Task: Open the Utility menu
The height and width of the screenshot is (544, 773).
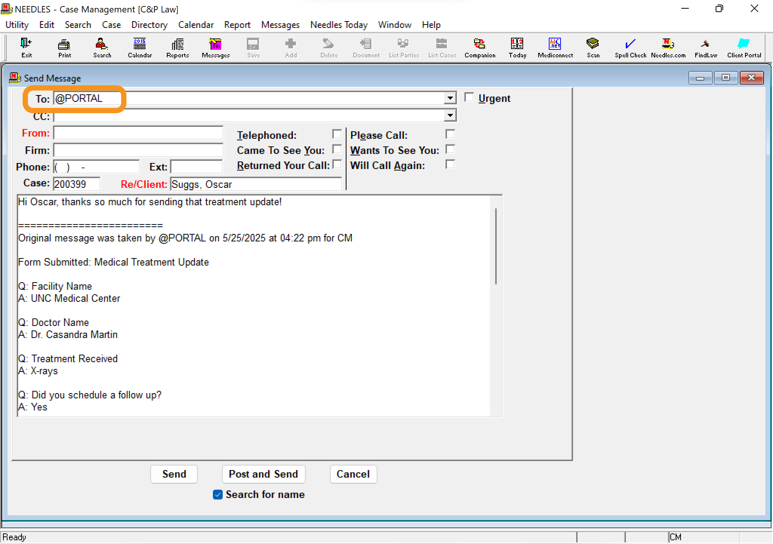Action: click(x=17, y=25)
